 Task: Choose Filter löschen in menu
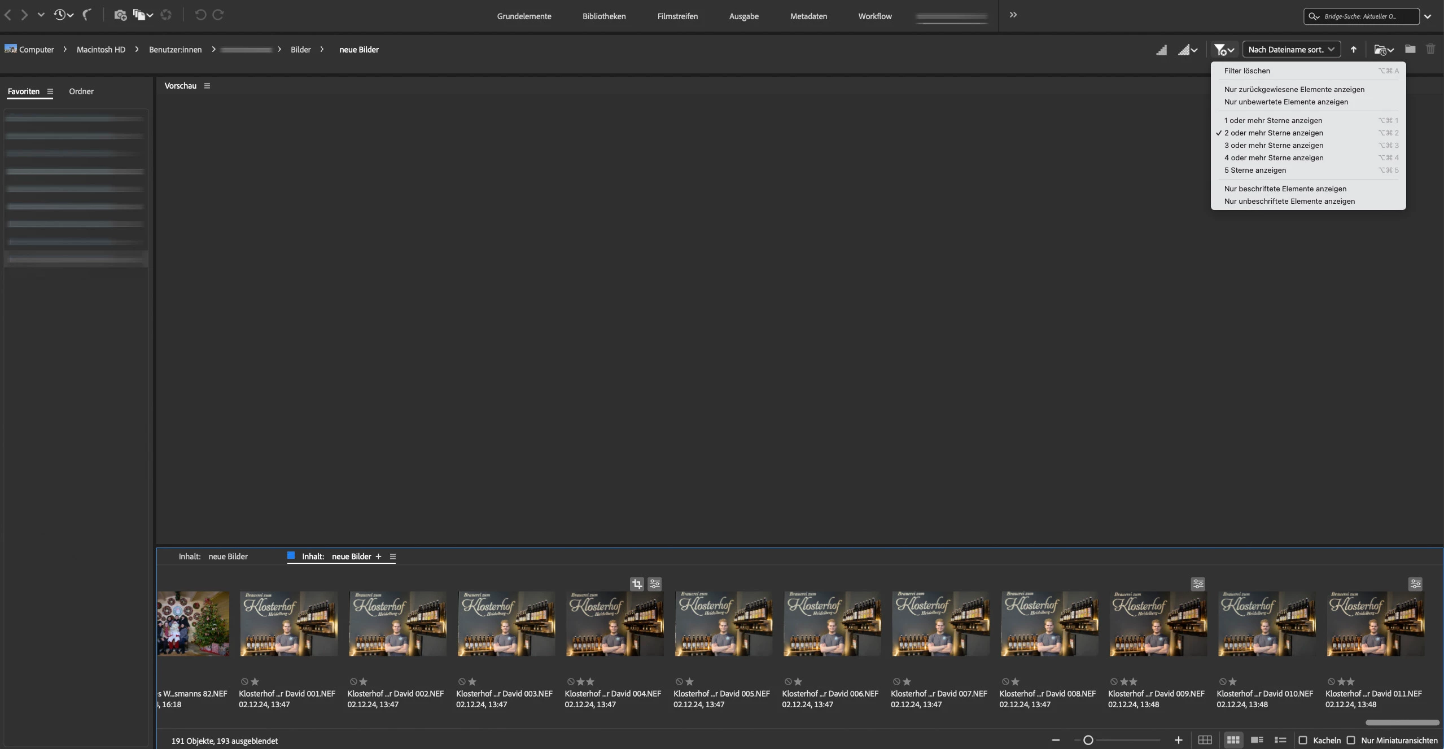tap(1246, 71)
